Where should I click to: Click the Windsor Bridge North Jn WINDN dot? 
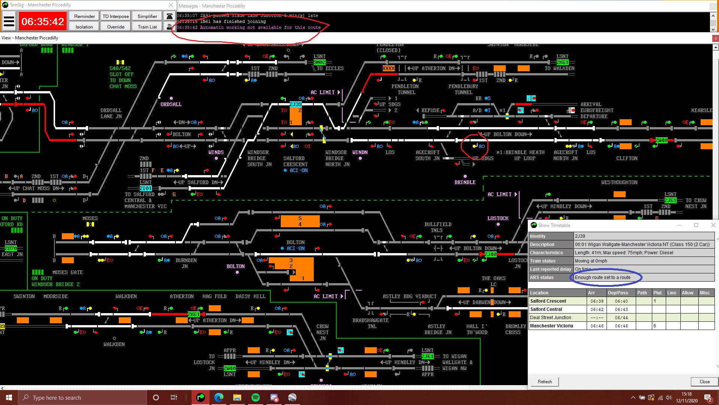coord(360,158)
